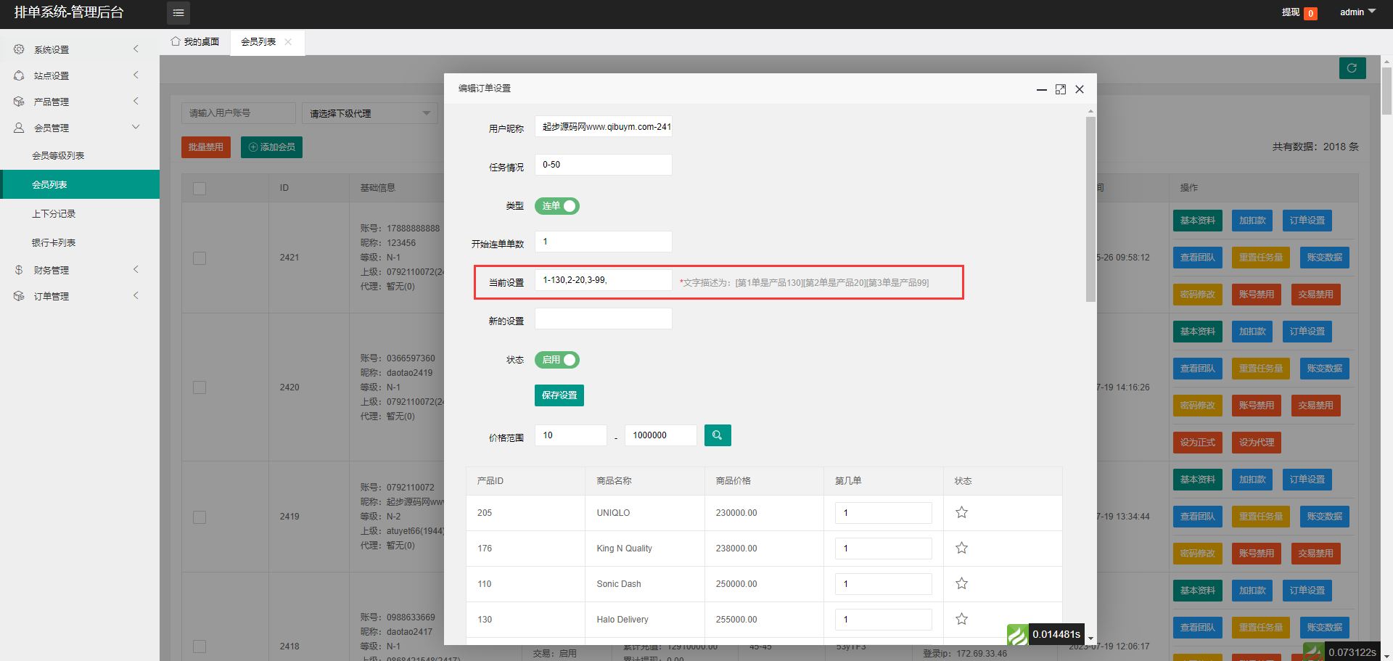Click the price range search magnifier icon
Image resolution: width=1393 pixels, height=661 pixels.
click(x=717, y=435)
